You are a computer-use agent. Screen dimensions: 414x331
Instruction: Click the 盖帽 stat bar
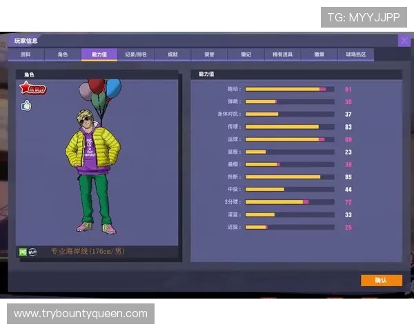pyautogui.click(x=290, y=164)
